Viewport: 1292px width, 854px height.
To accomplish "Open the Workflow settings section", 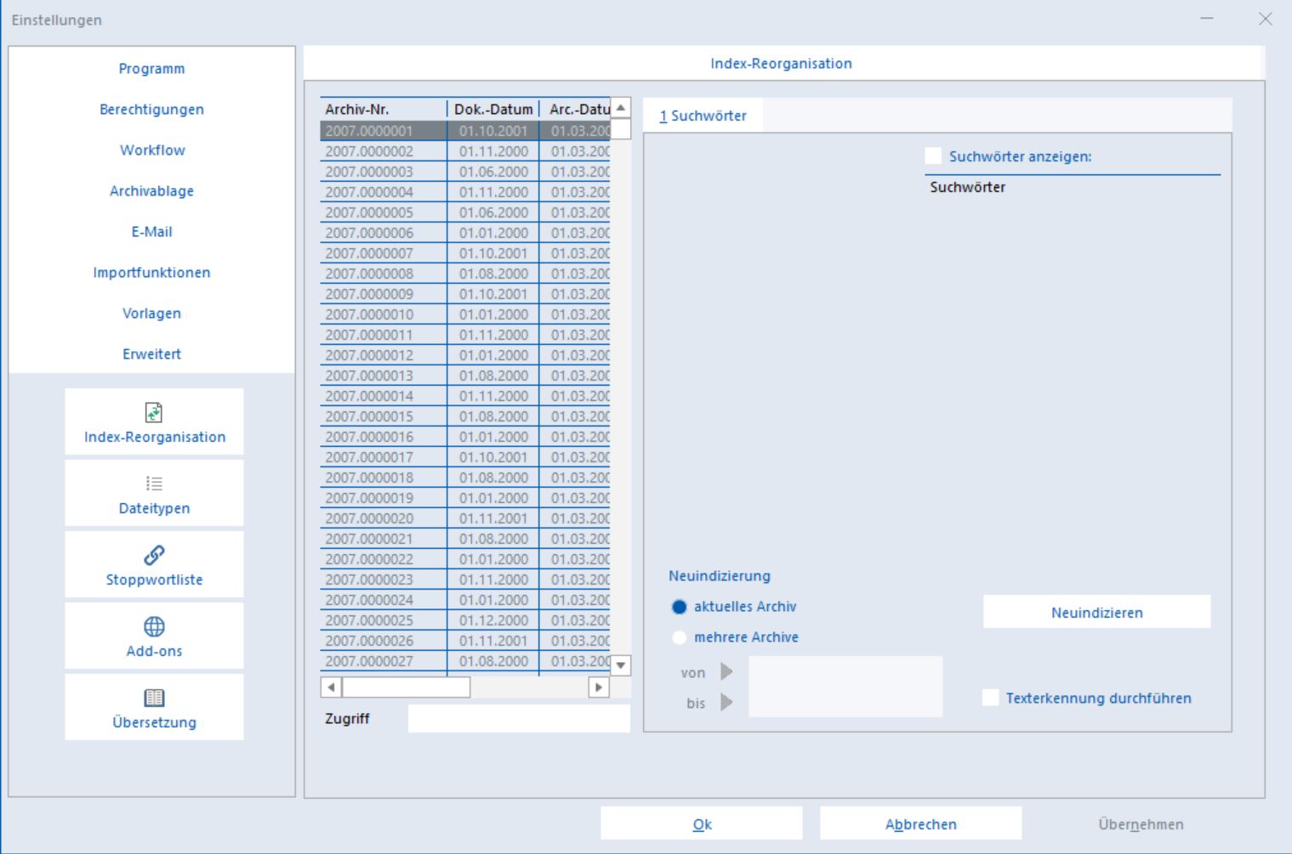I will coord(151,150).
